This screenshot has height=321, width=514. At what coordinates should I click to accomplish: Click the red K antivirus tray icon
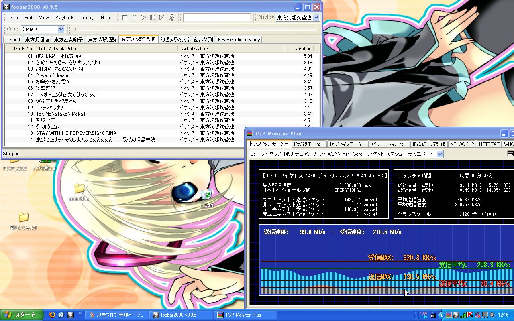tap(471, 315)
